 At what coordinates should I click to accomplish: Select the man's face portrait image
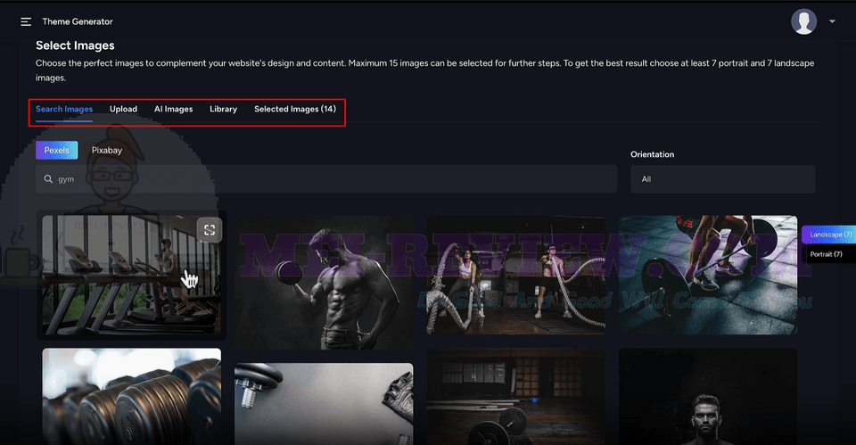pyautogui.click(x=708, y=397)
